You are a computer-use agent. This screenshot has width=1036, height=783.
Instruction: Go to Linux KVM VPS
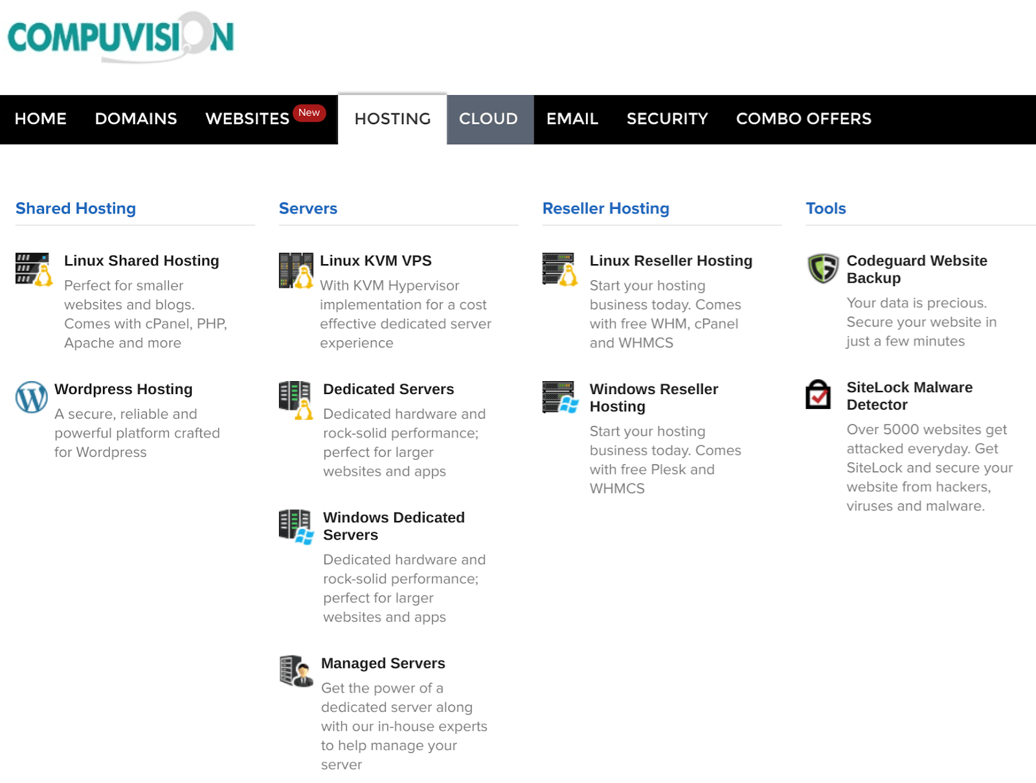pyautogui.click(x=376, y=261)
